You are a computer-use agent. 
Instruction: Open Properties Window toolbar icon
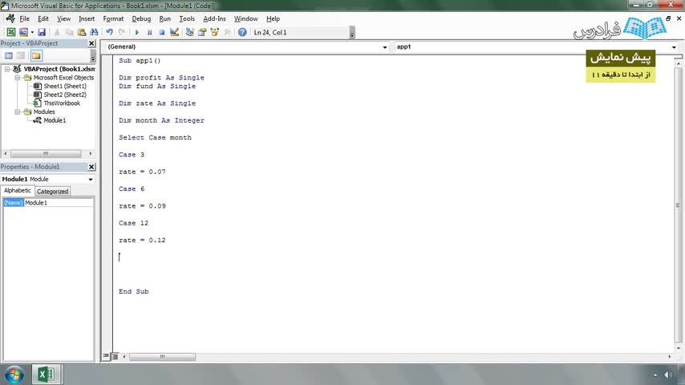pos(202,32)
